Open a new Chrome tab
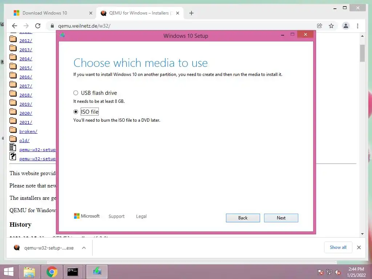372x279 pixels. coord(191,13)
